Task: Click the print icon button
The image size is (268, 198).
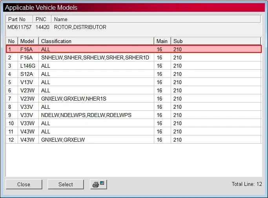Action: tap(98, 184)
